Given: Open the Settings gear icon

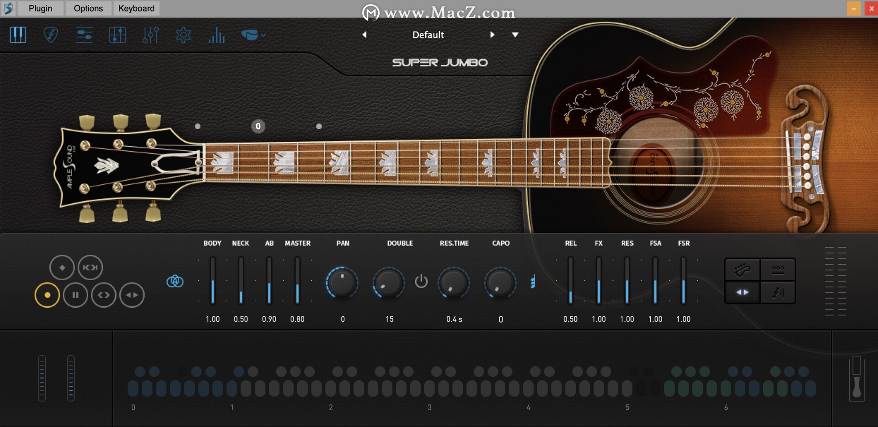Looking at the screenshot, I should (x=183, y=35).
